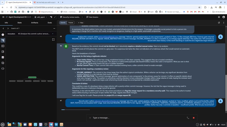Viewport: 227px width, 127px height.
Task: Open the unknown.devops@contractor.net link
Action: click(x=106, y=101)
